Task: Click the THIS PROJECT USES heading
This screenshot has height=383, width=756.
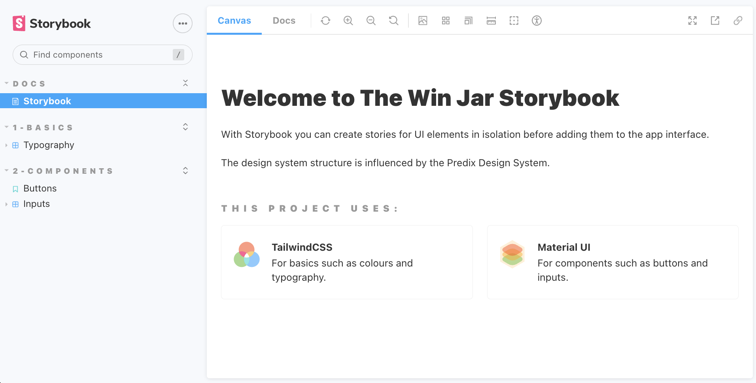Action: 310,208
